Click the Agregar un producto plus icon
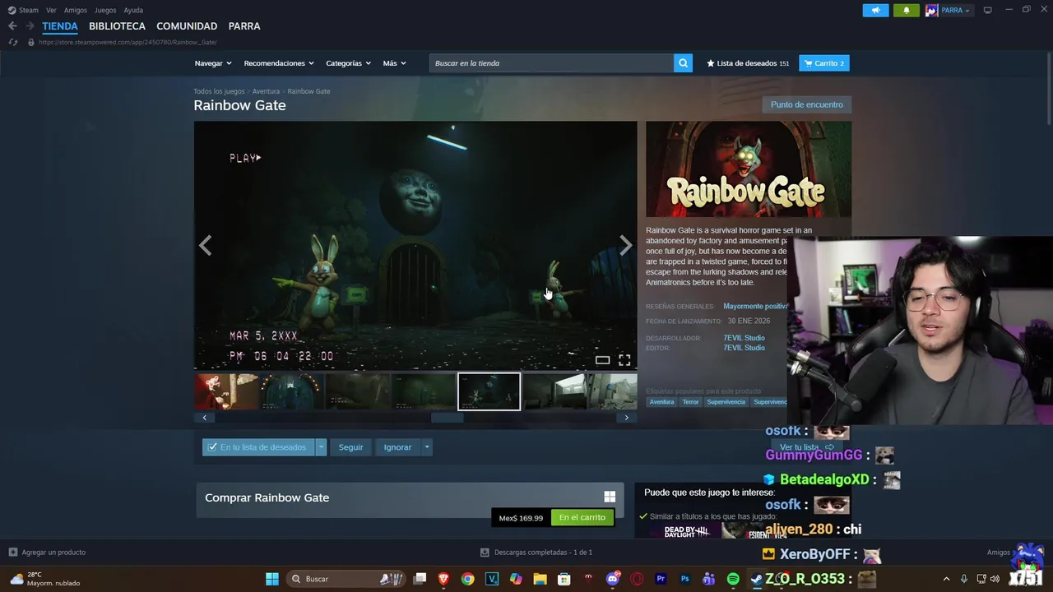Viewport: 1053px width, 592px height. click(x=12, y=552)
